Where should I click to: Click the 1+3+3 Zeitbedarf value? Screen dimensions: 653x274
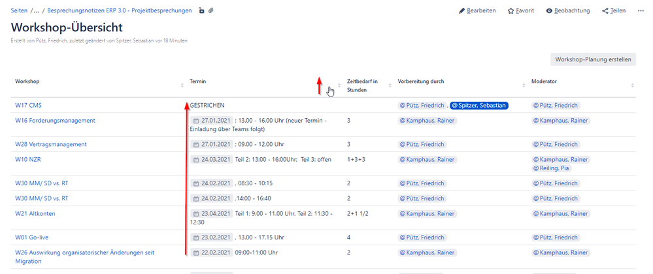pyautogui.click(x=356, y=159)
